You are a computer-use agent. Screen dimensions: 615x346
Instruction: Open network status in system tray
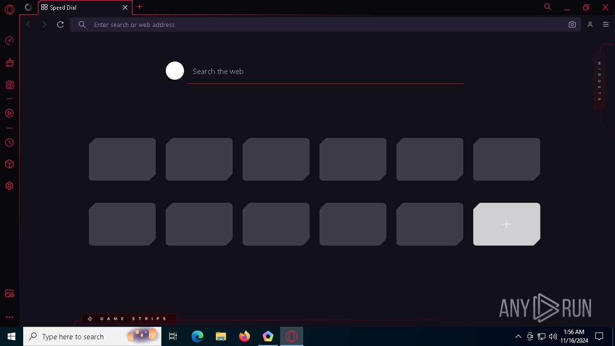pos(541,336)
